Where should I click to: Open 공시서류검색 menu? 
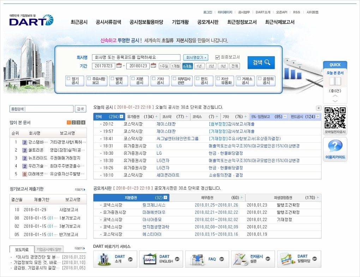point(108,22)
